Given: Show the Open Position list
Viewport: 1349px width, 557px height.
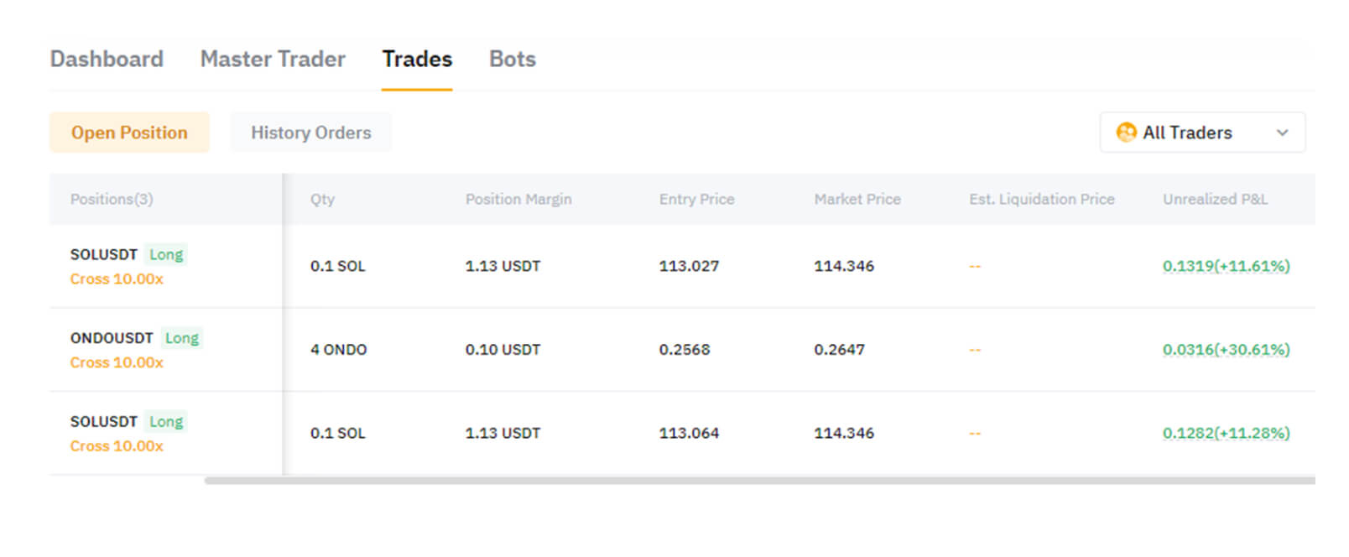Looking at the screenshot, I should pyautogui.click(x=129, y=133).
